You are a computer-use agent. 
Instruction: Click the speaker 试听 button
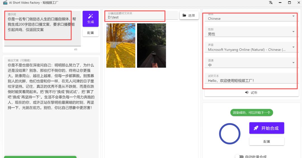pos(251,93)
